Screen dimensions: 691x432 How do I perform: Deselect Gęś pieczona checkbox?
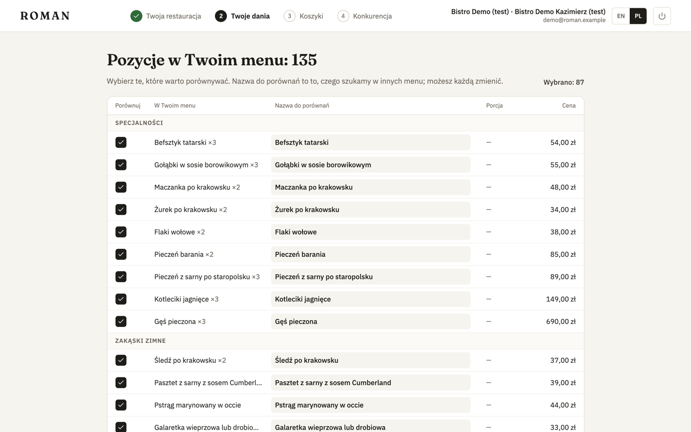121,322
